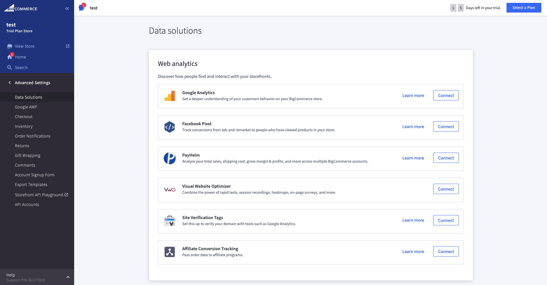
Task: Click the Trial Plan Store label
Action: click(x=19, y=31)
